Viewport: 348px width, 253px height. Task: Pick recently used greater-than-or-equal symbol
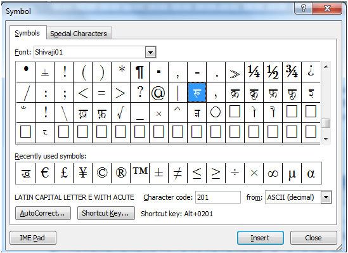pyautogui.click(x=216, y=173)
